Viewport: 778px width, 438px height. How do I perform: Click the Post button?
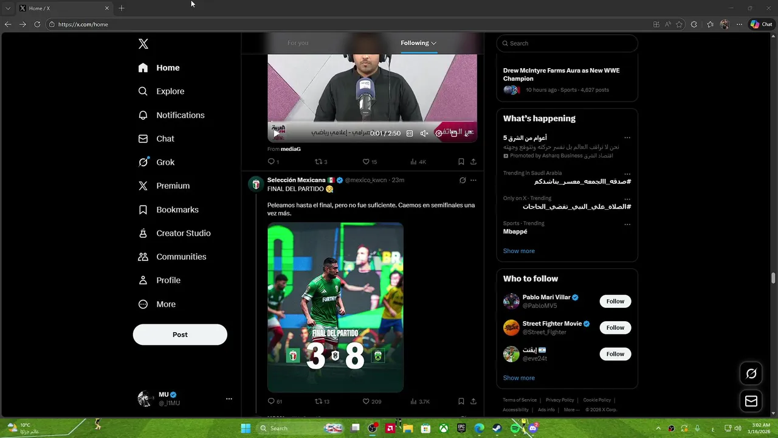[180, 335]
